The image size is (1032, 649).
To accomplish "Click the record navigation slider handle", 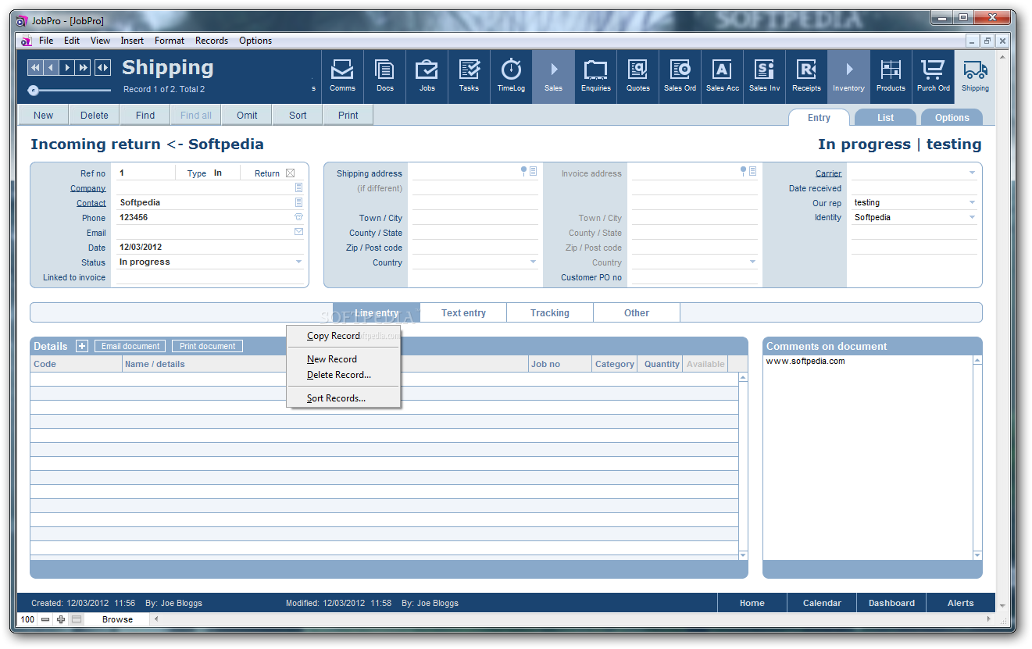I will 33,90.
